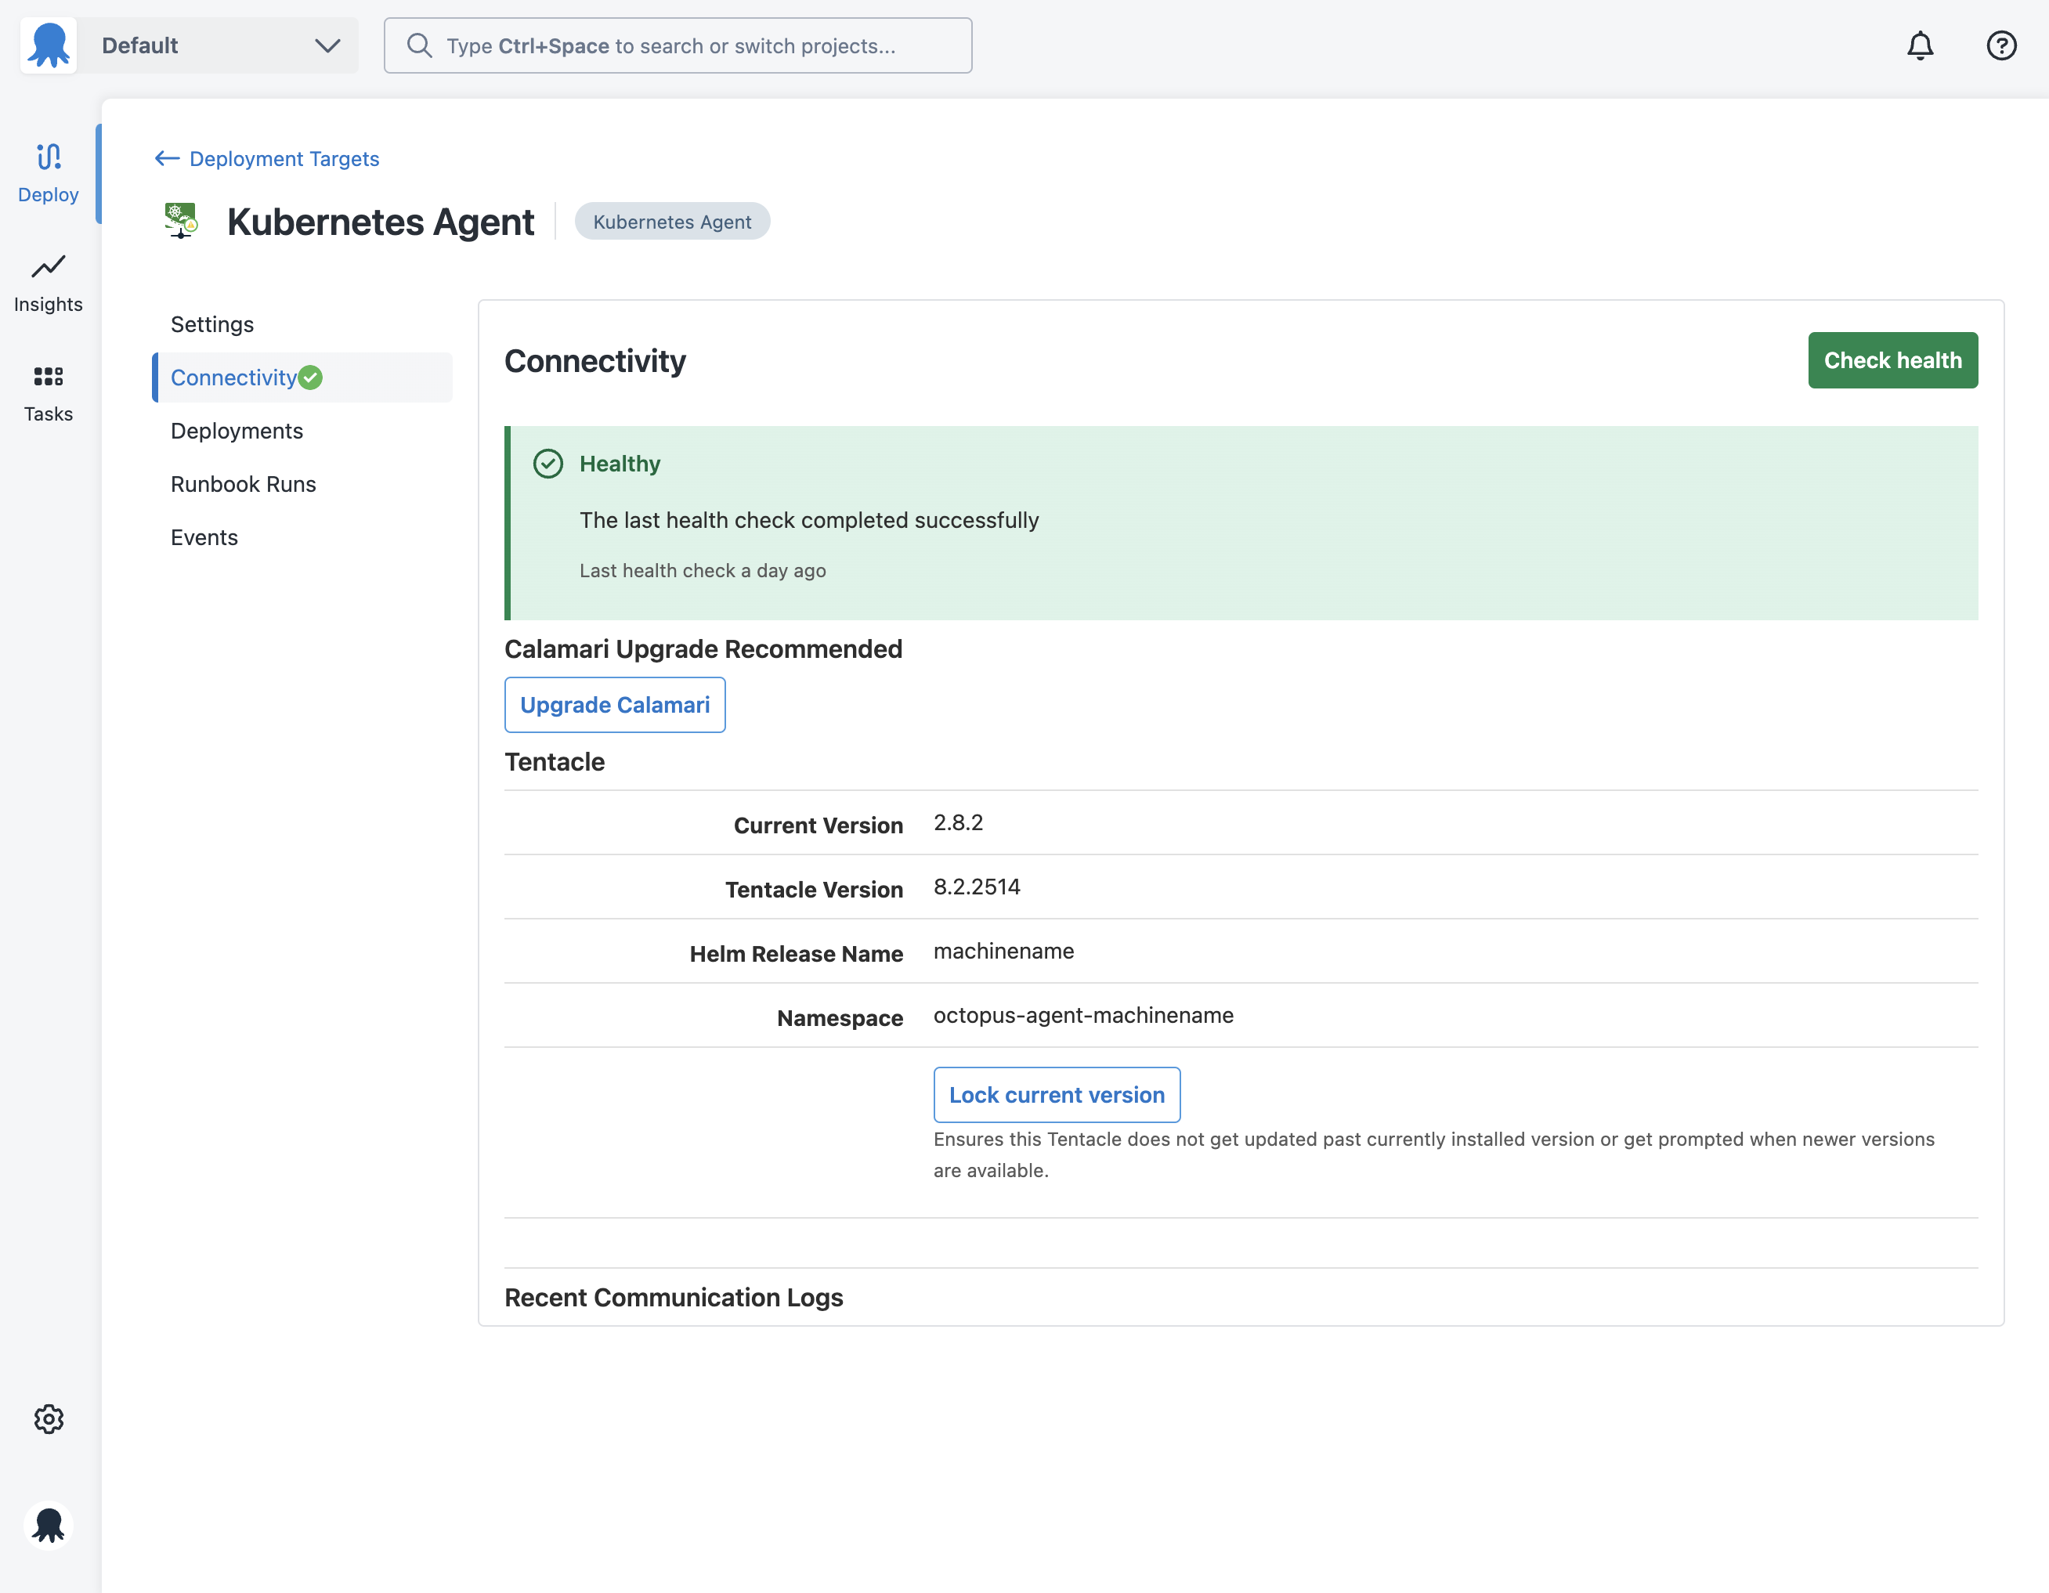Click the Octopus logo at top left
2049x1593 pixels.
pyautogui.click(x=49, y=45)
